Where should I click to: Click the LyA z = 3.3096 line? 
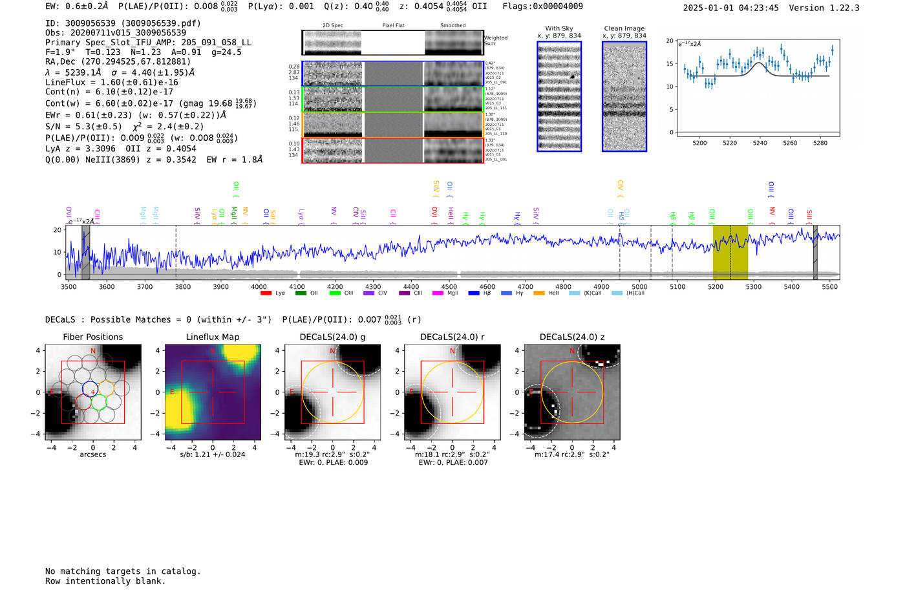coord(121,149)
